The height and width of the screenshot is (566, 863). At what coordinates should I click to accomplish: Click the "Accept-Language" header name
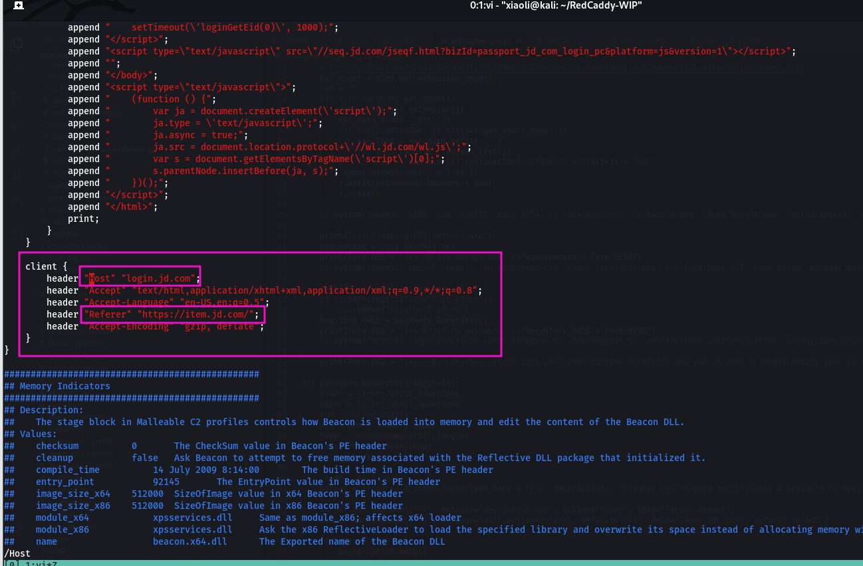point(129,302)
